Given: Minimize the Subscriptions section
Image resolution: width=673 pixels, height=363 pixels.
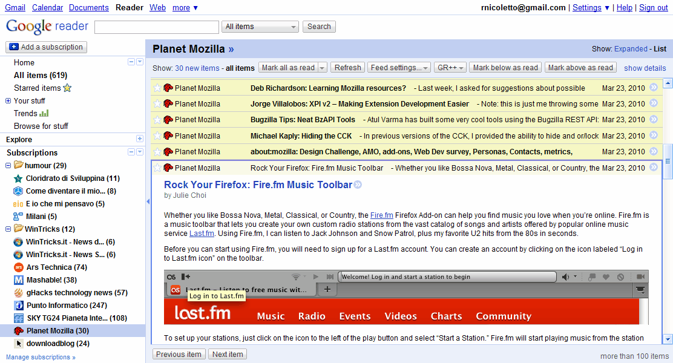Looking at the screenshot, I should click(x=131, y=152).
